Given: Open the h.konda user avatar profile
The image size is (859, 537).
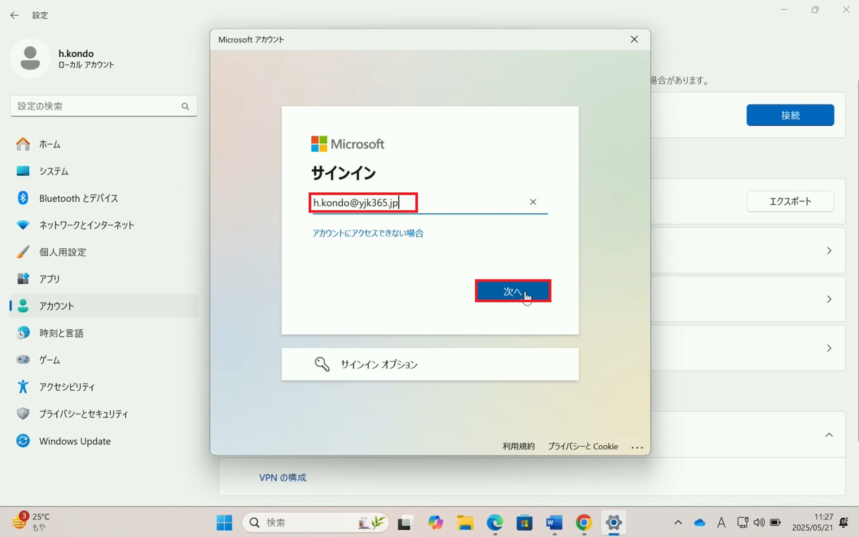Looking at the screenshot, I should coord(30,58).
